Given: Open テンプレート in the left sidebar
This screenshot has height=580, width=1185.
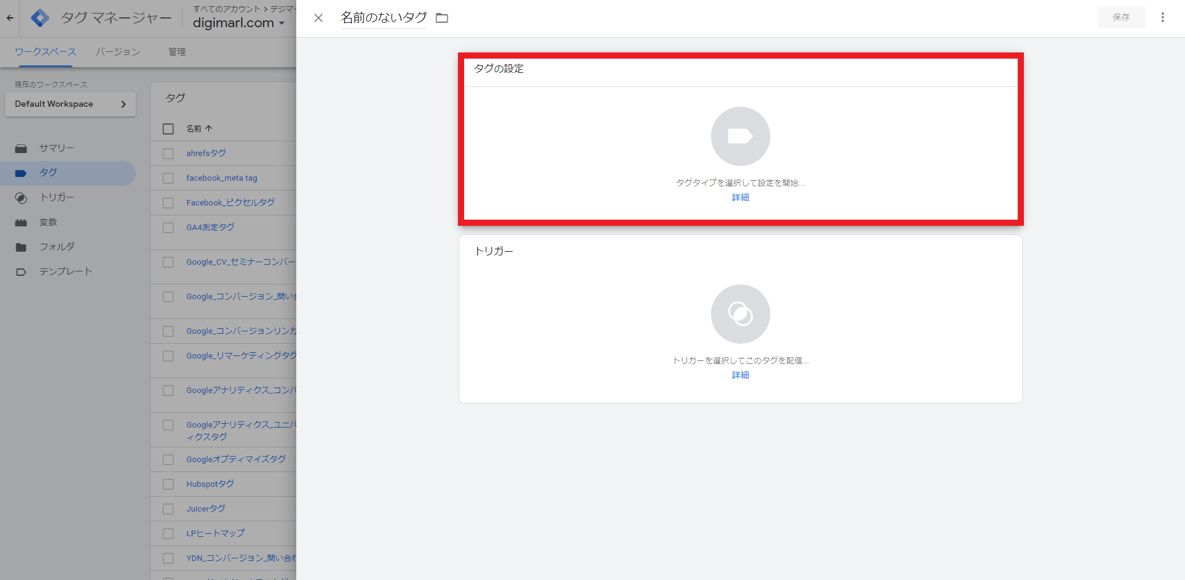Looking at the screenshot, I should tap(68, 271).
